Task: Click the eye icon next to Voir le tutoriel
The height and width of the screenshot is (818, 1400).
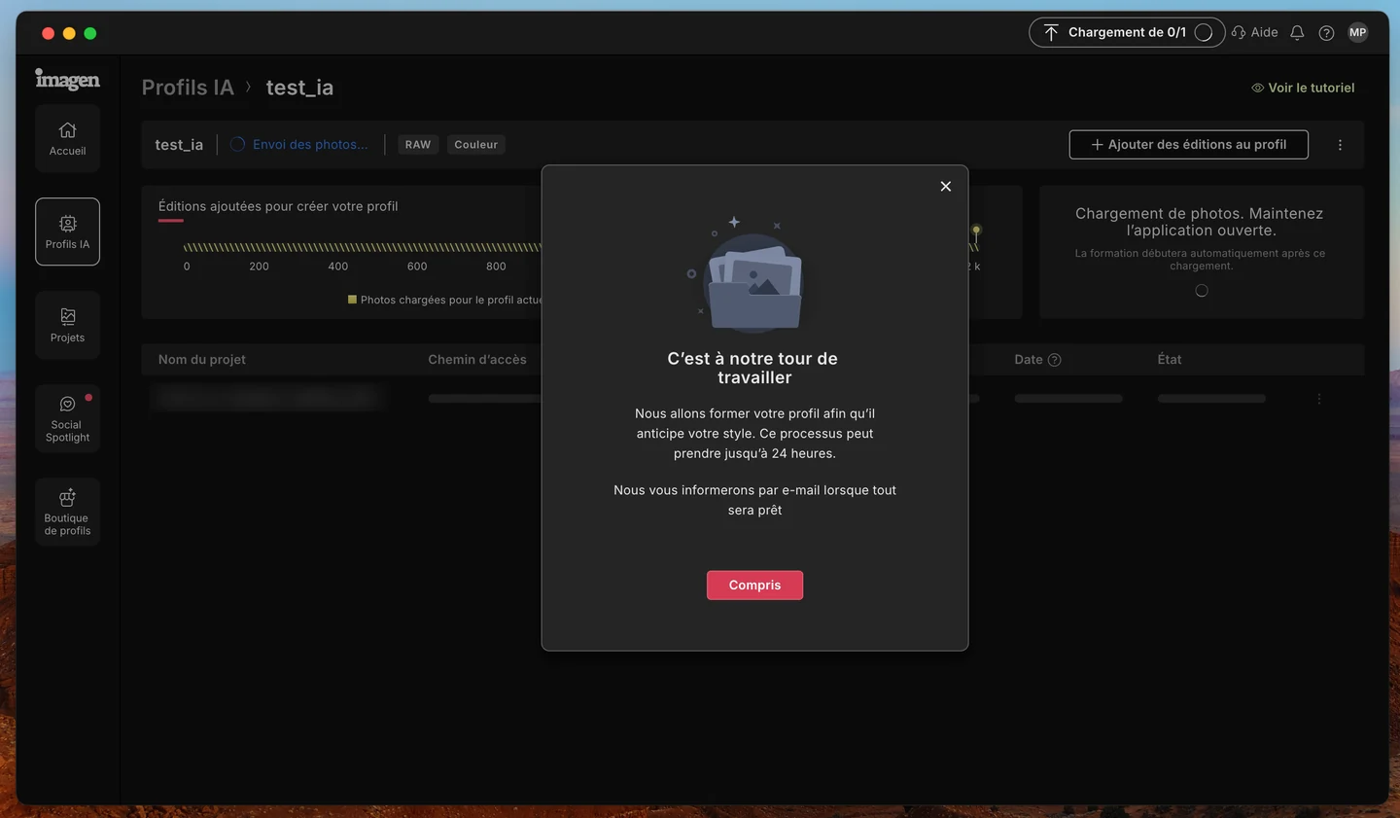Action: pyautogui.click(x=1257, y=88)
